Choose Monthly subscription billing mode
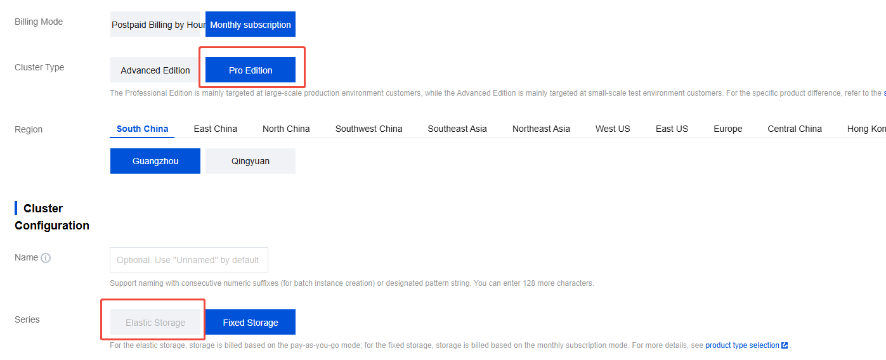The image size is (886, 360). click(251, 25)
